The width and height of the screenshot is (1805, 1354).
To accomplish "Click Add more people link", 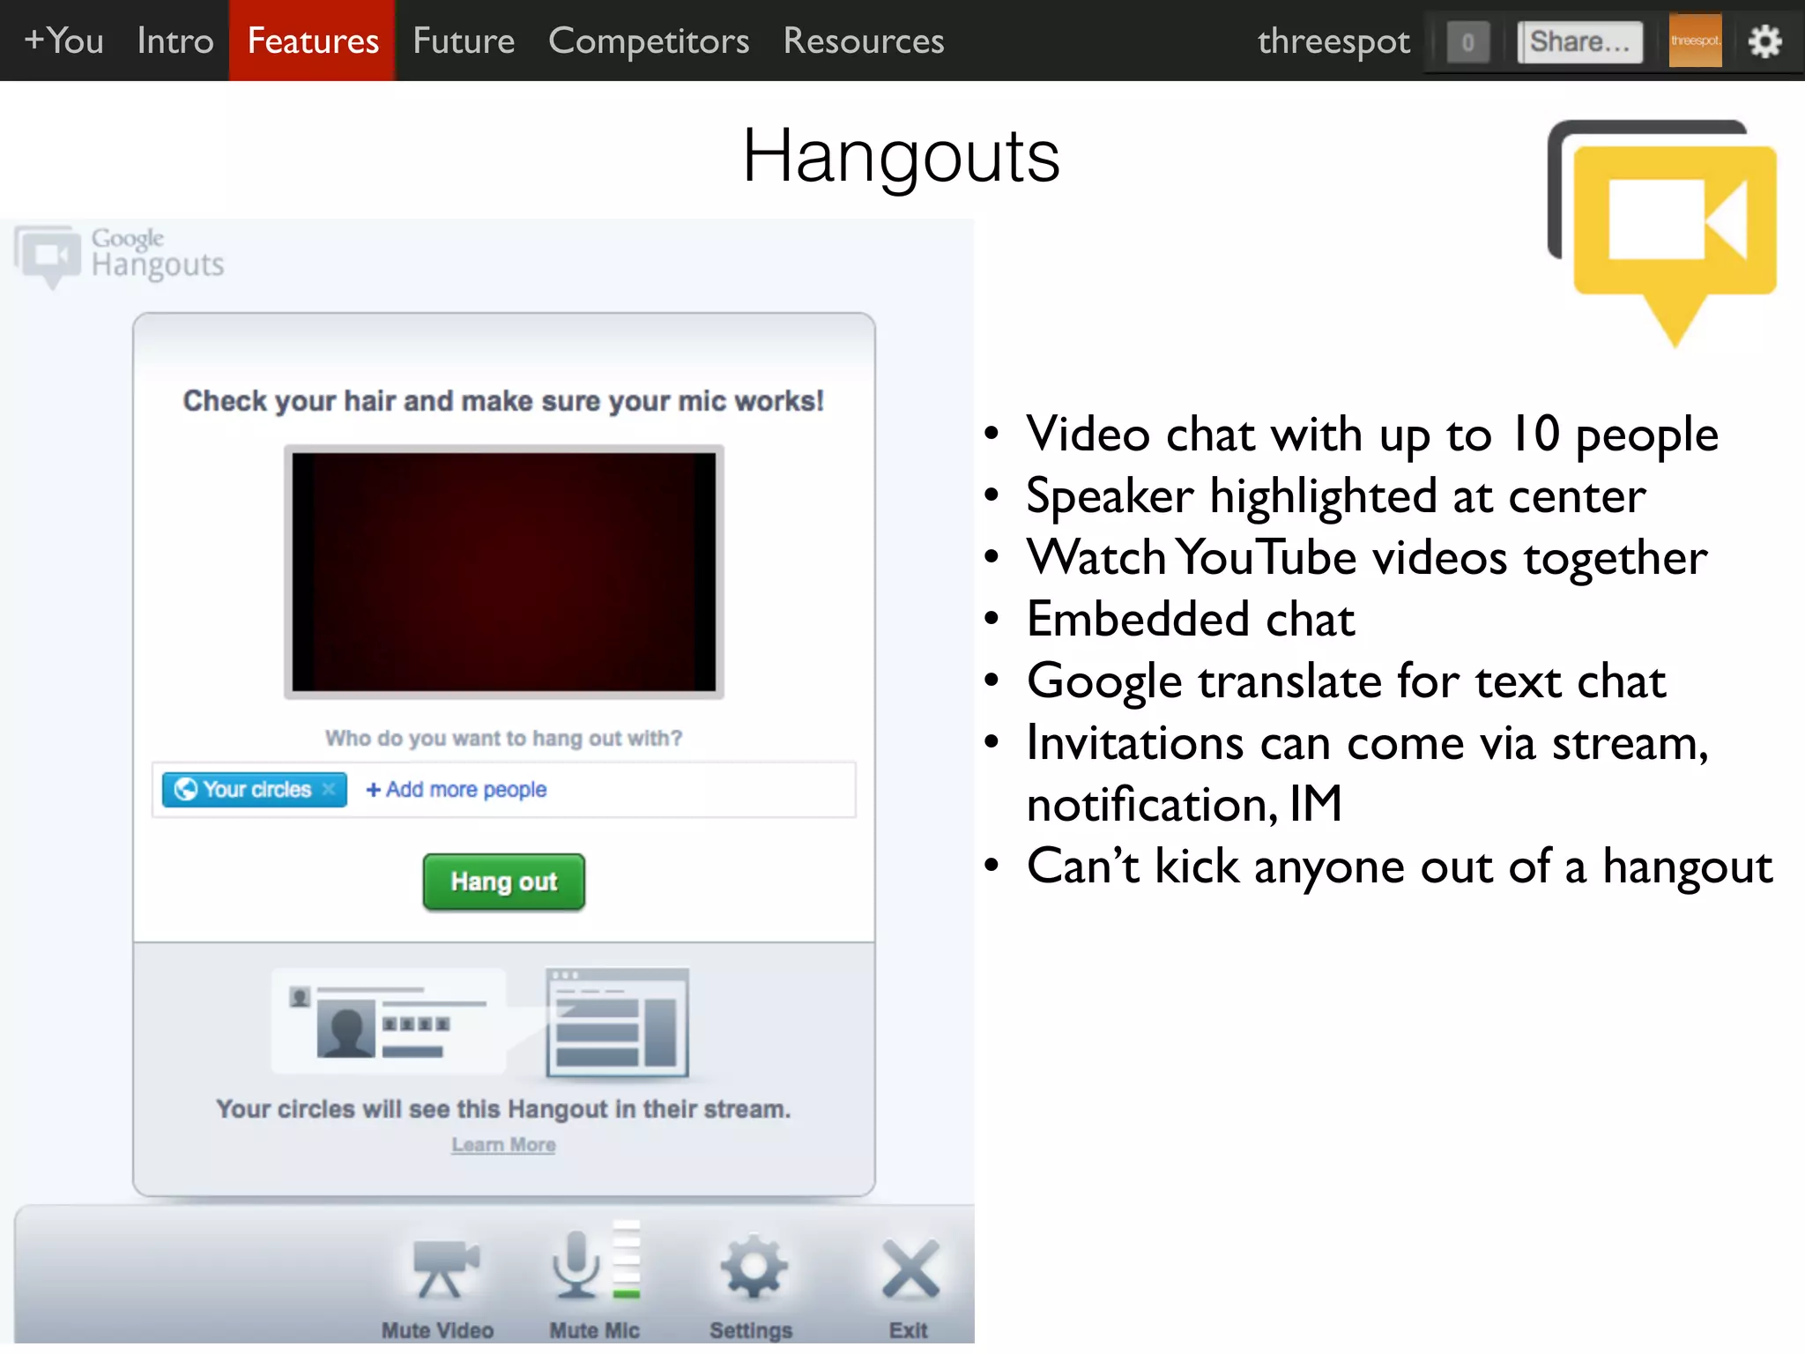I will [x=457, y=789].
